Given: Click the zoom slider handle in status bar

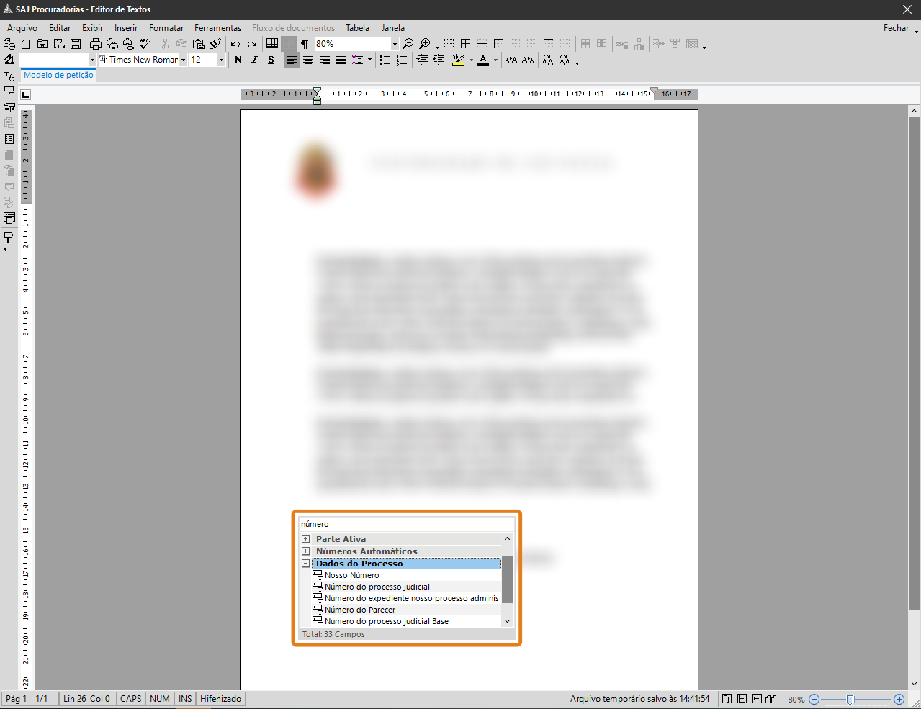Looking at the screenshot, I should point(850,699).
